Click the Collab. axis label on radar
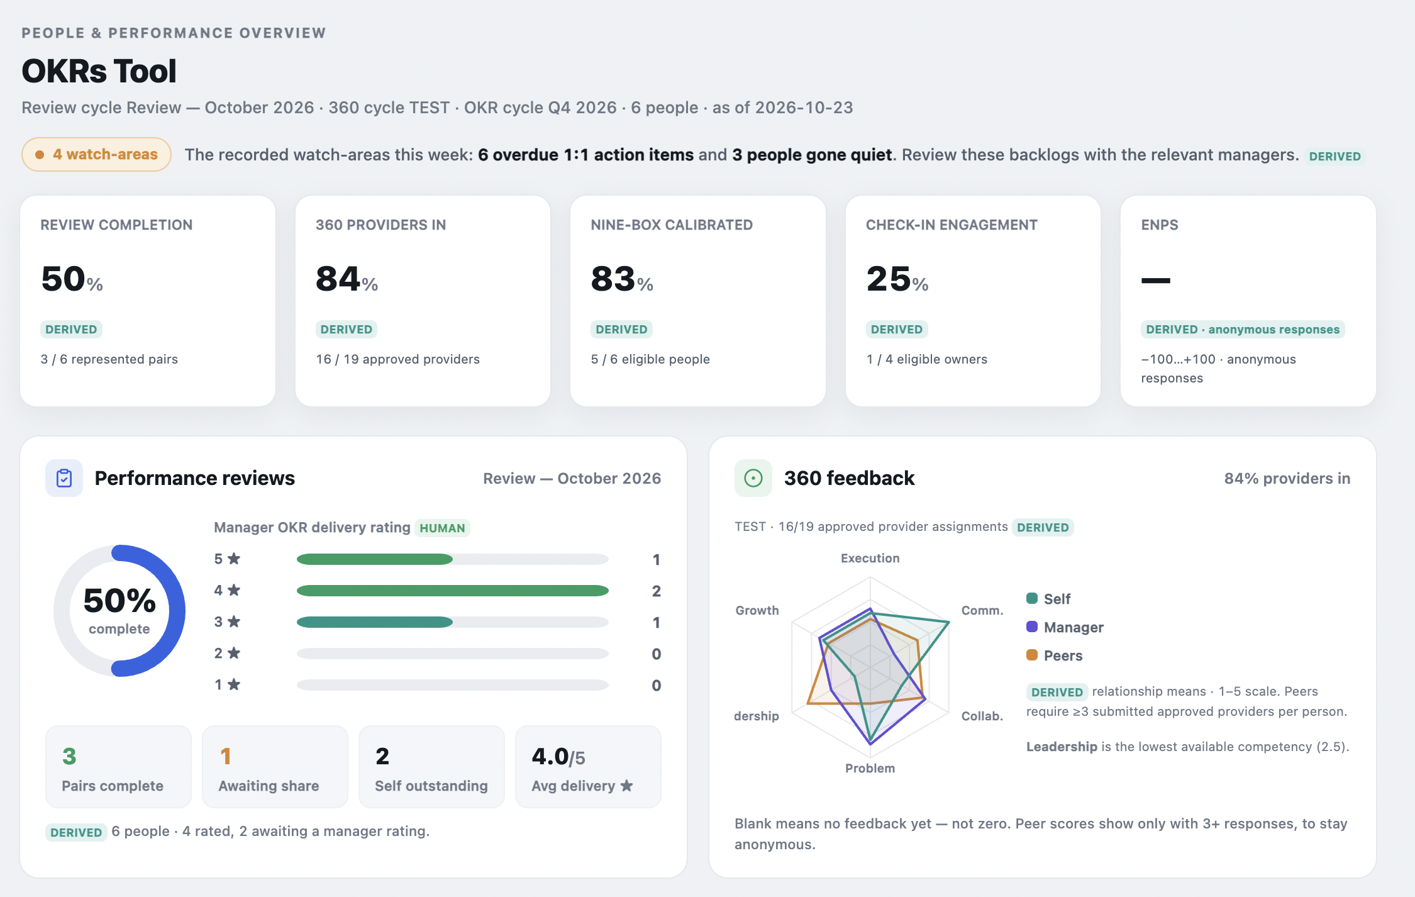 pos(982,716)
